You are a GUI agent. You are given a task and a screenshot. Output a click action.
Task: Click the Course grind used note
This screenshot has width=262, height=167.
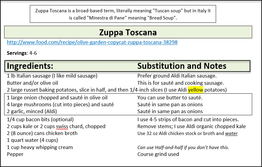[x=158, y=154]
